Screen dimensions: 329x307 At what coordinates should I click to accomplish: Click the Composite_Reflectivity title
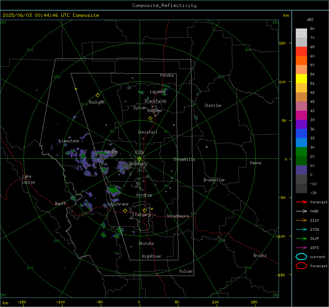click(164, 5)
